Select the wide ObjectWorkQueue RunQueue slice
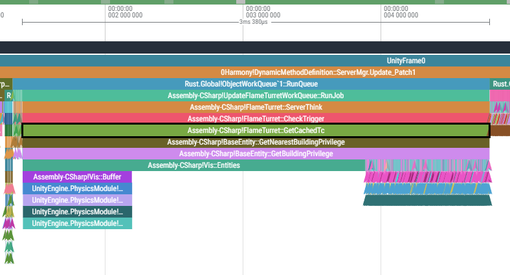Screen dimensions: 510x275 (251, 84)
